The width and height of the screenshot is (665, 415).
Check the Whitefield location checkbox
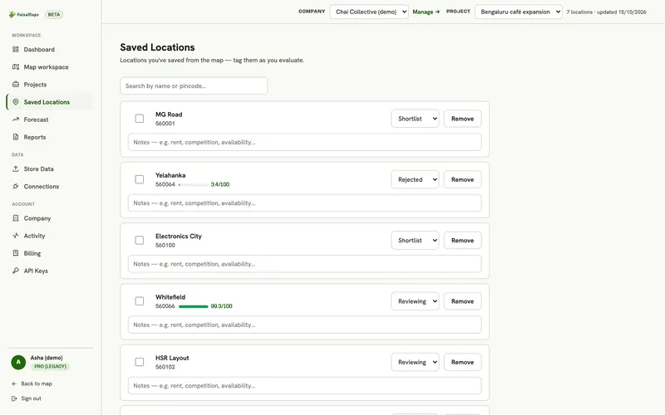(x=139, y=301)
